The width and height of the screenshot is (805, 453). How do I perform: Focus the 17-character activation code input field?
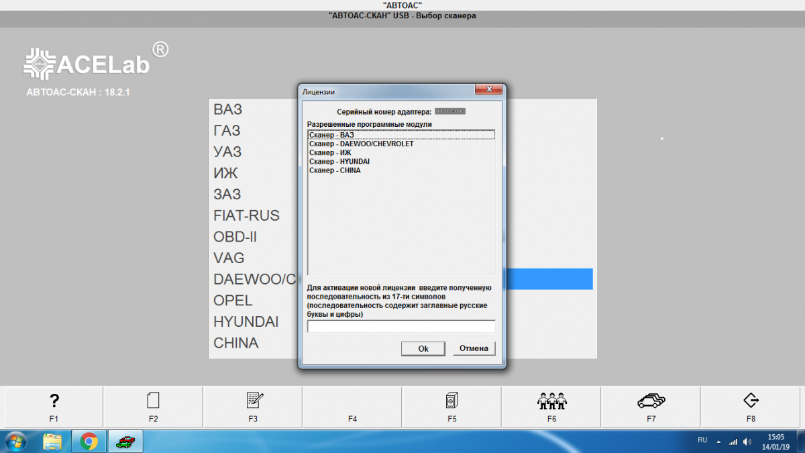[x=401, y=326]
